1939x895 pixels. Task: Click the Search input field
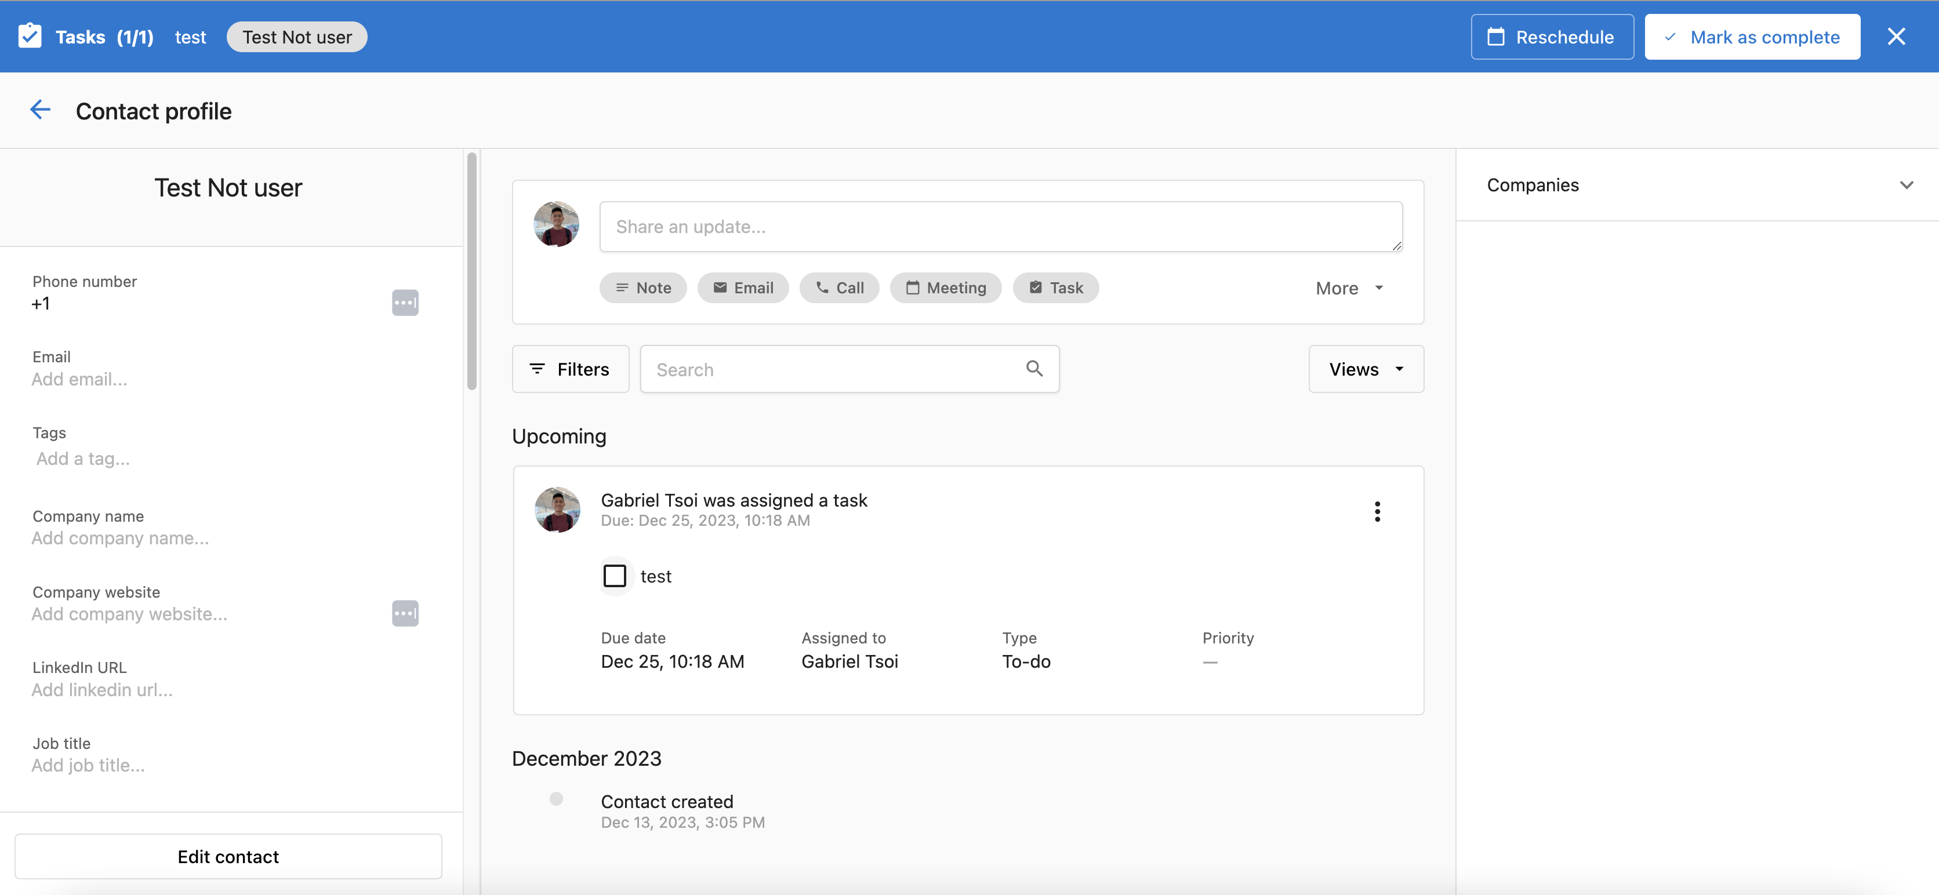pyautogui.click(x=828, y=369)
